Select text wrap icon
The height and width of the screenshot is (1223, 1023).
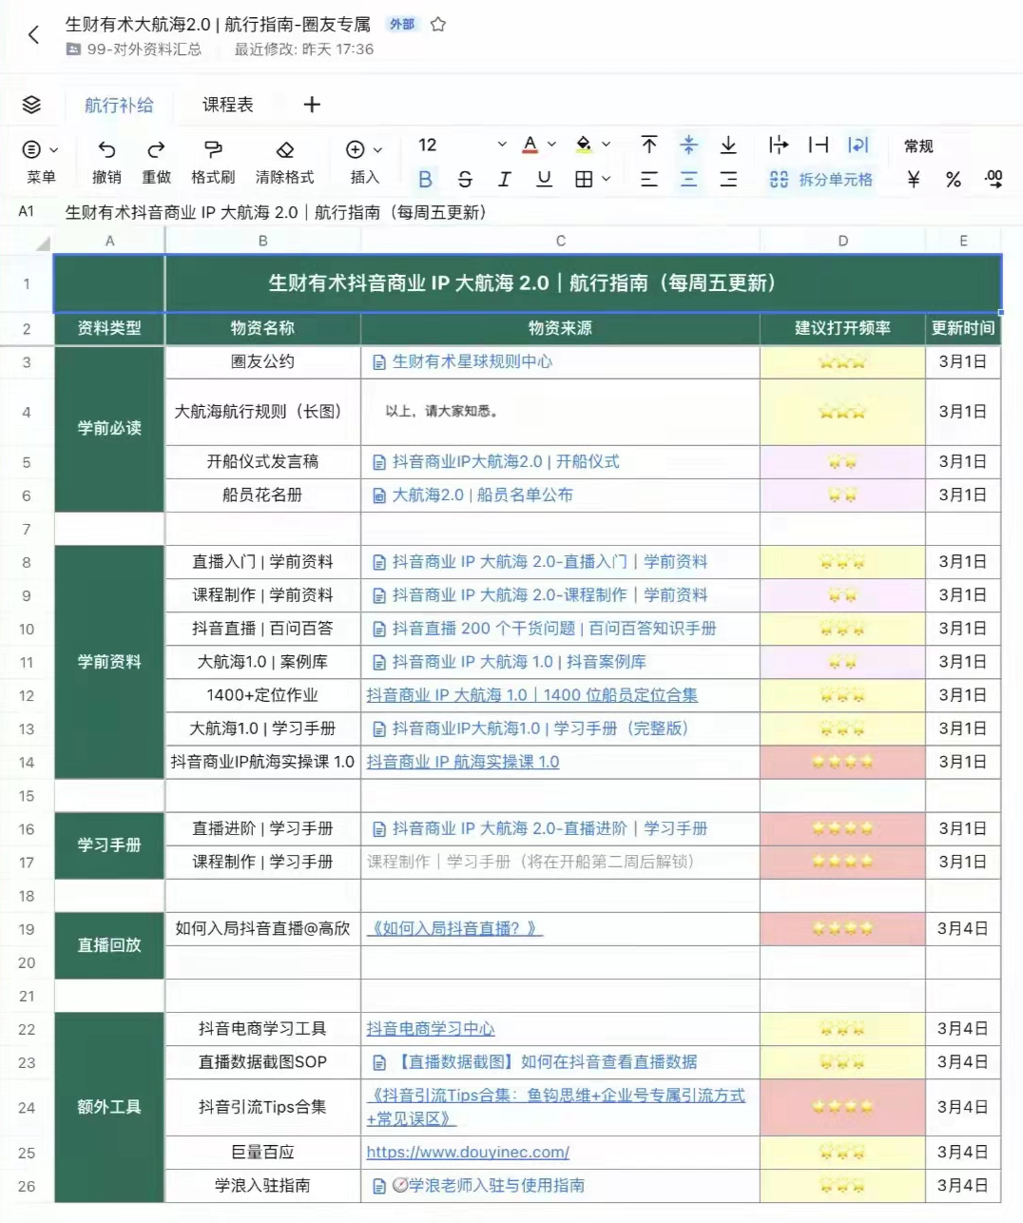click(859, 145)
